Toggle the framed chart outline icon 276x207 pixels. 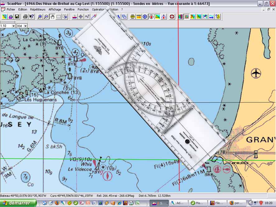tap(187, 16)
